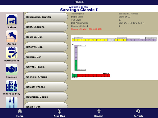Open the Contact tab
The height and width of the screenshot is (118, 158).
click(x=99, y=113)
